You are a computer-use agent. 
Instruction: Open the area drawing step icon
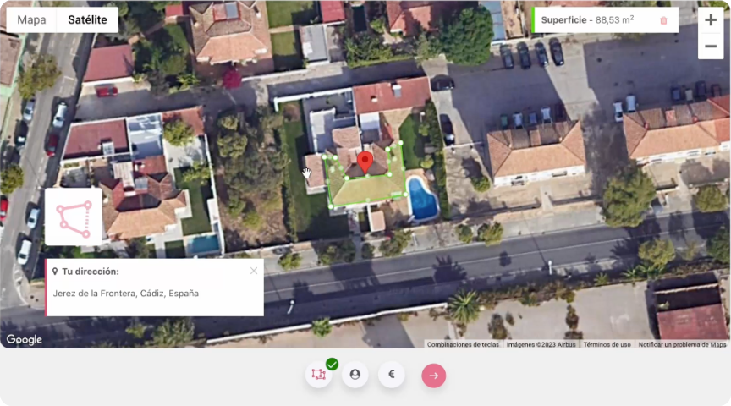click(319, 375)
